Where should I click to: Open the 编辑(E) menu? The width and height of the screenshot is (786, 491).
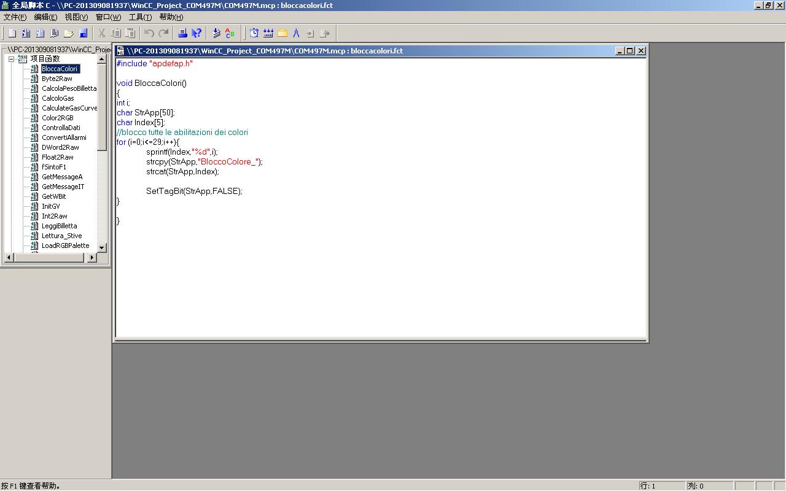46,17
